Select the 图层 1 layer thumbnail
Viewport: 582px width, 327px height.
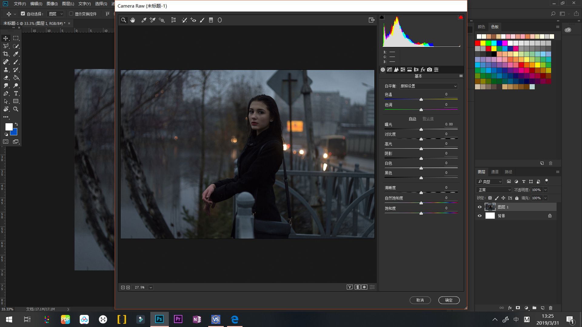tap(490, 207)
